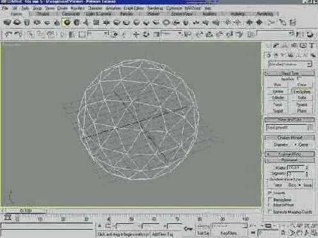318x238 pixels.
Task: Collapse the Name and Color rollout
Action: click(x=290, y=120)
